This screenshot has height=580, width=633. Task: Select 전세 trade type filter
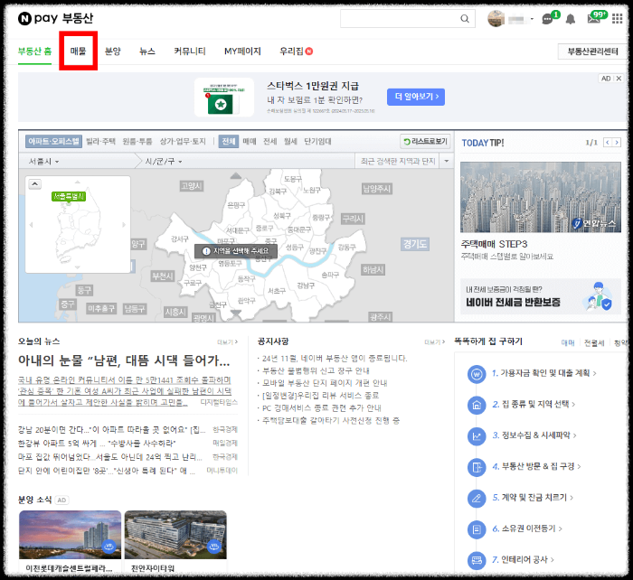(x=269, y=141)
